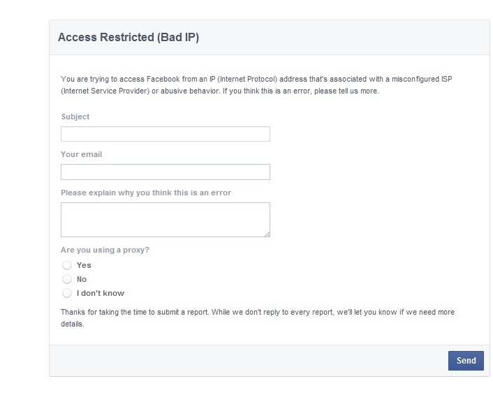Click the Access Restricted (Bad IP) heading
493x397 pixels.
[128, 38]
